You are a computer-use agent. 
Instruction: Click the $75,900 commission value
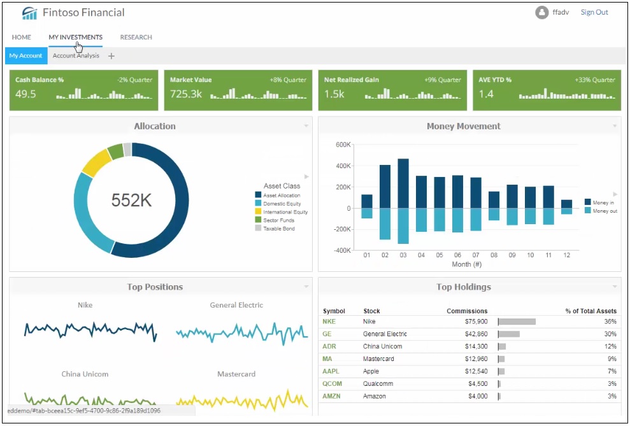476,322
